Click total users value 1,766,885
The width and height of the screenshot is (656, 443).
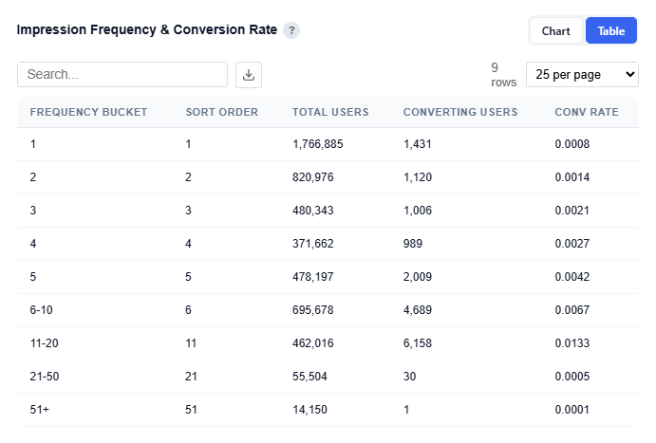[317, 144]
